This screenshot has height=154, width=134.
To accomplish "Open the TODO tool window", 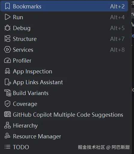I will click(64, 147).
